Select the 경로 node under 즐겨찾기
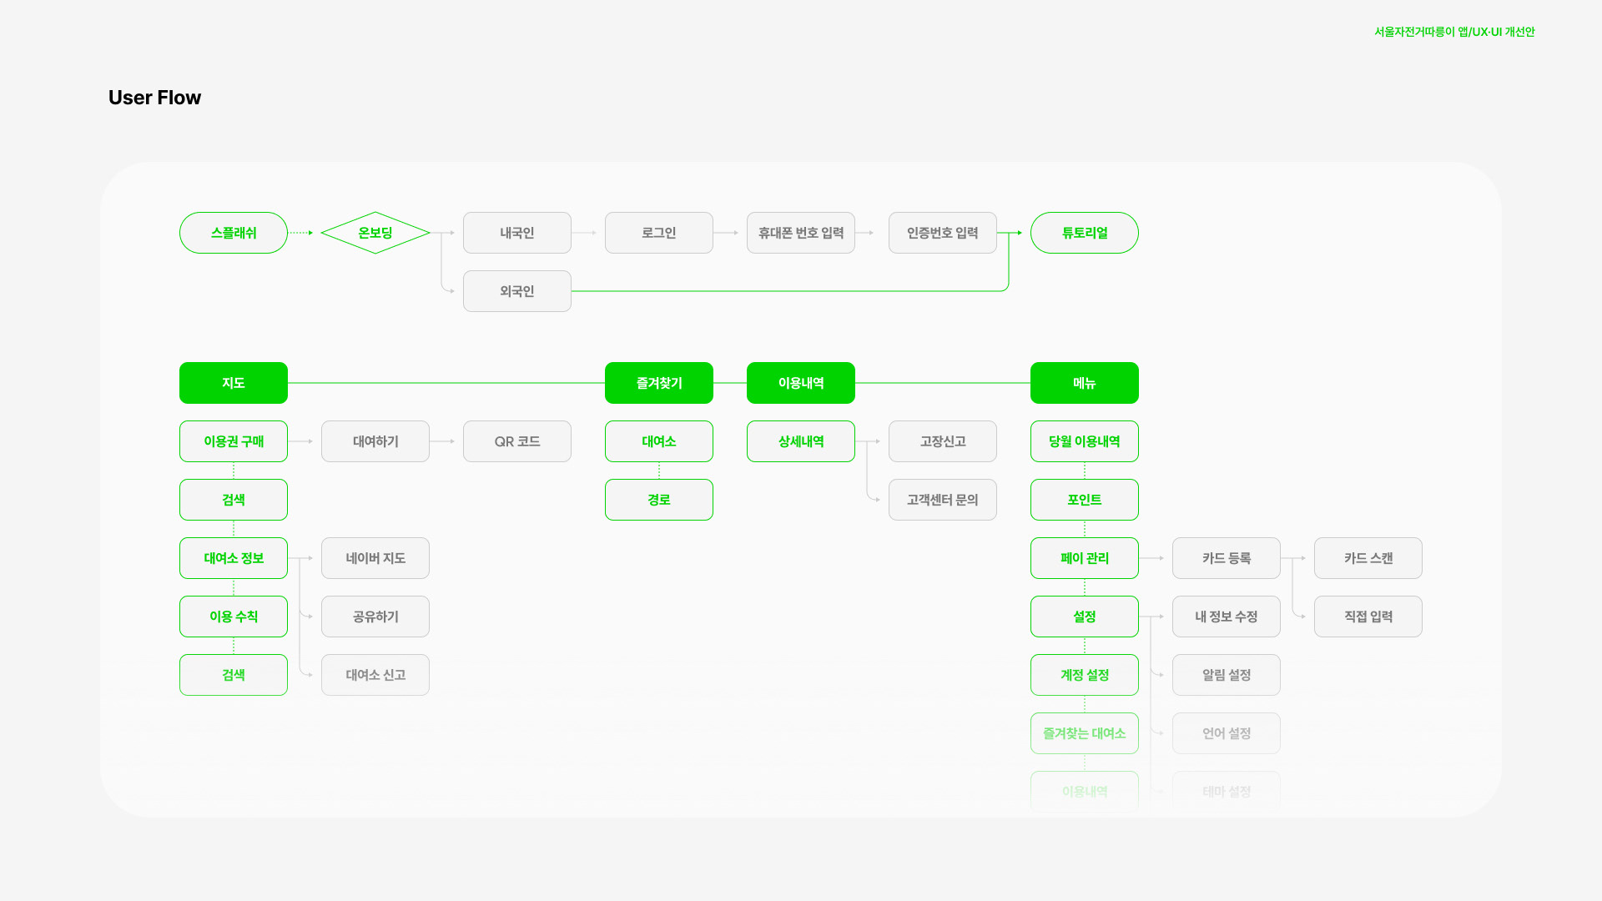Viewport: 1602px width, 901px height. point(659,500)
